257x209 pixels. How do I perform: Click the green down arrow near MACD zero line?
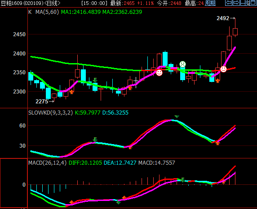pyautogui.click(x=183, y=180)
